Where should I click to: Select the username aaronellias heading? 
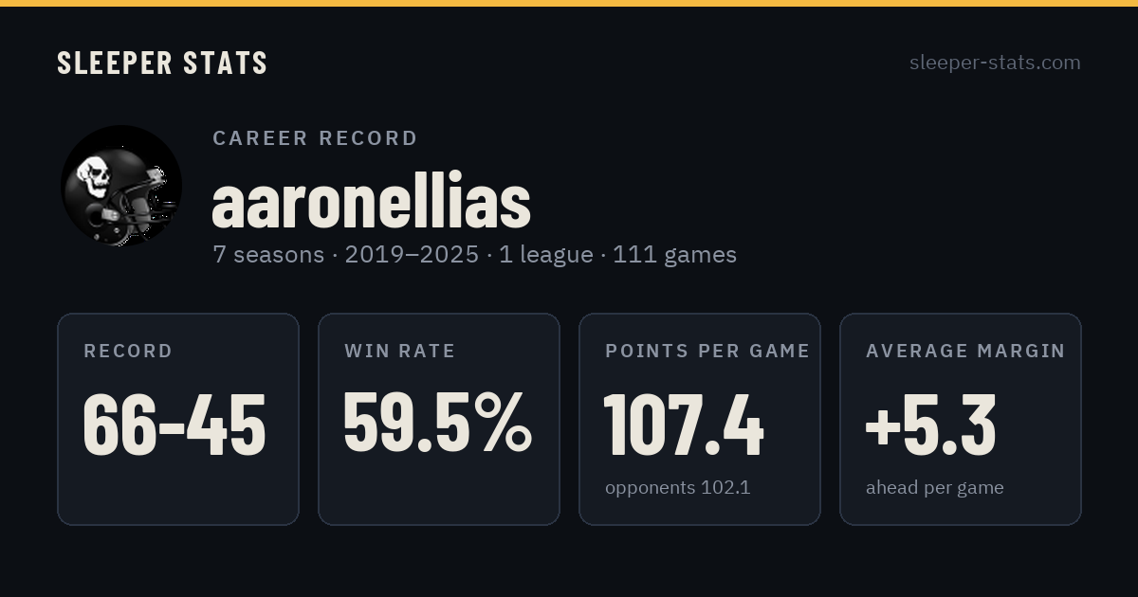[371, 201]
